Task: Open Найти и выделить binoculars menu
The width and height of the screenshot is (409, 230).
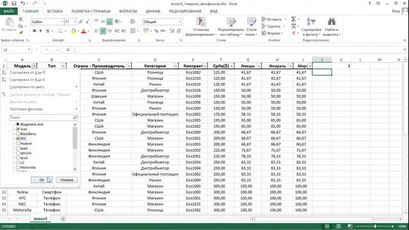Action: (332, 27)
